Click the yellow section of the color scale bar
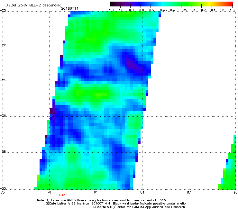 [210, 4]
